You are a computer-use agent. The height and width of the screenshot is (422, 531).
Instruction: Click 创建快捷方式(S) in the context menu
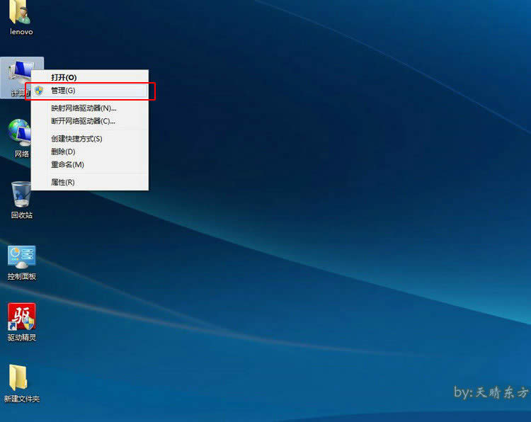[x=76, y=139]
